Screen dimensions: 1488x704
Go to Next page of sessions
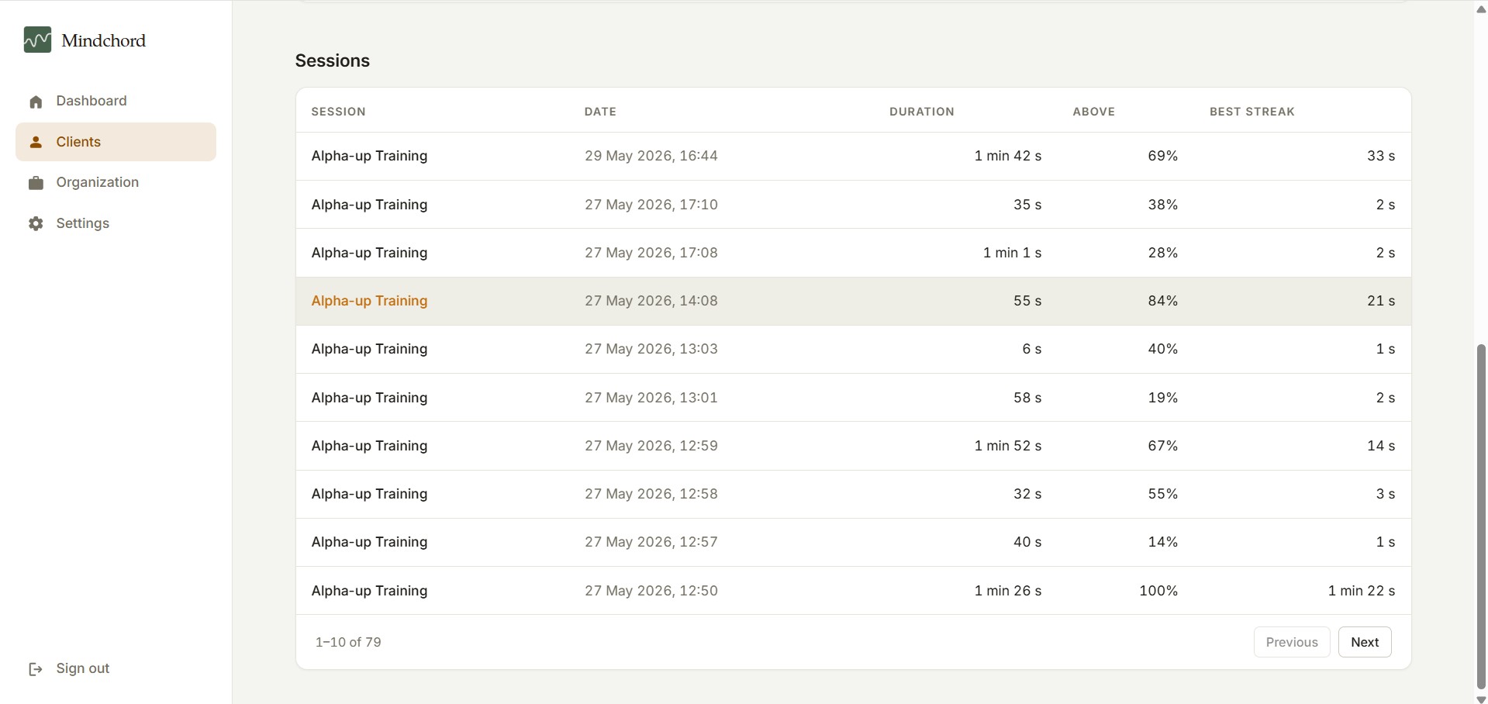1365,642
